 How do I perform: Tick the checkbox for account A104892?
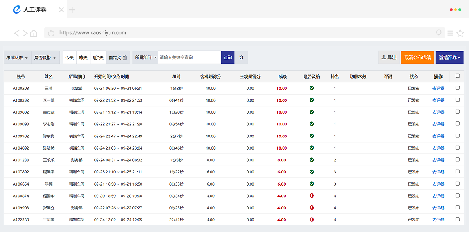click(458, 148)
